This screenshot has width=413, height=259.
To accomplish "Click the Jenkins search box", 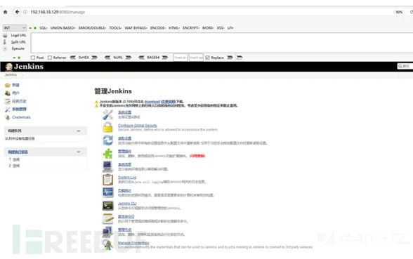I will point(405,66).
